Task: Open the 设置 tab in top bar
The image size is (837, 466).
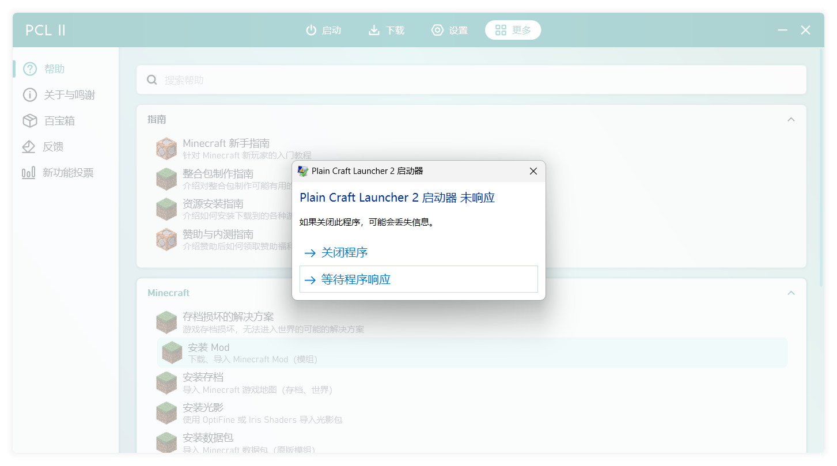Action: point(450,30)
